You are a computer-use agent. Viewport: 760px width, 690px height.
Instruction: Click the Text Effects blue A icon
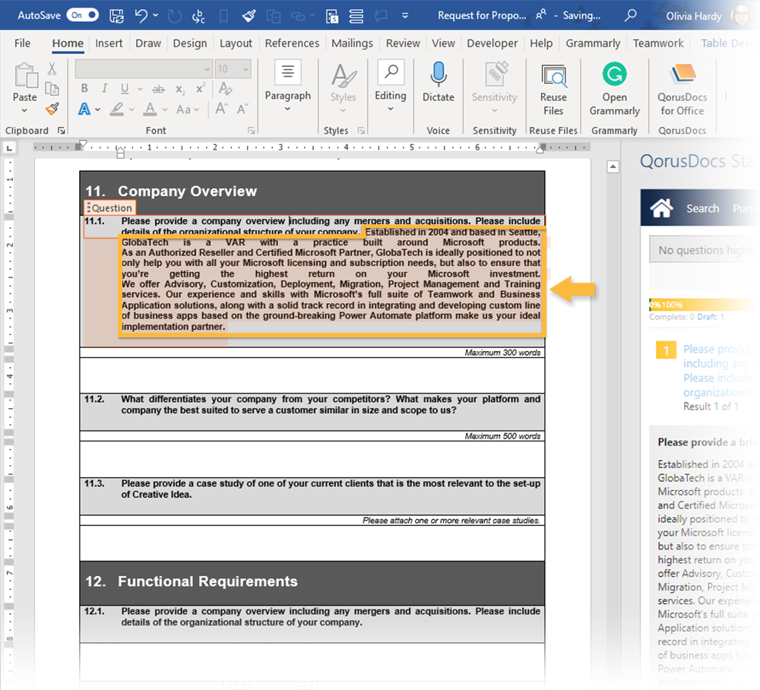(x=84, y=109)
